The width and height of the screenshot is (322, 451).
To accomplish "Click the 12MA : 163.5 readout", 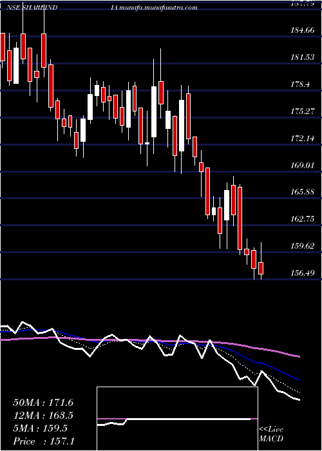I will [x=43, y=416].
